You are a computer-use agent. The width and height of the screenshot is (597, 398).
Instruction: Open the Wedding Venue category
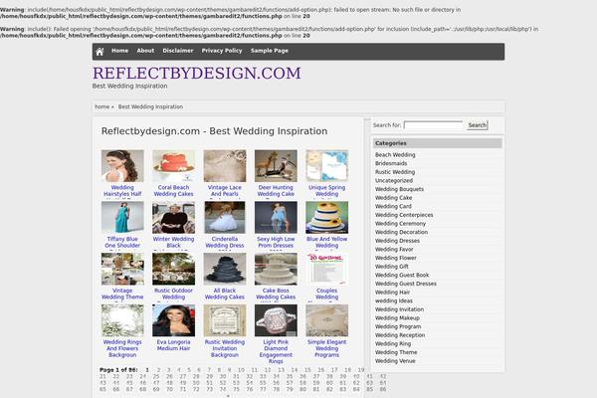coord(395,361)
